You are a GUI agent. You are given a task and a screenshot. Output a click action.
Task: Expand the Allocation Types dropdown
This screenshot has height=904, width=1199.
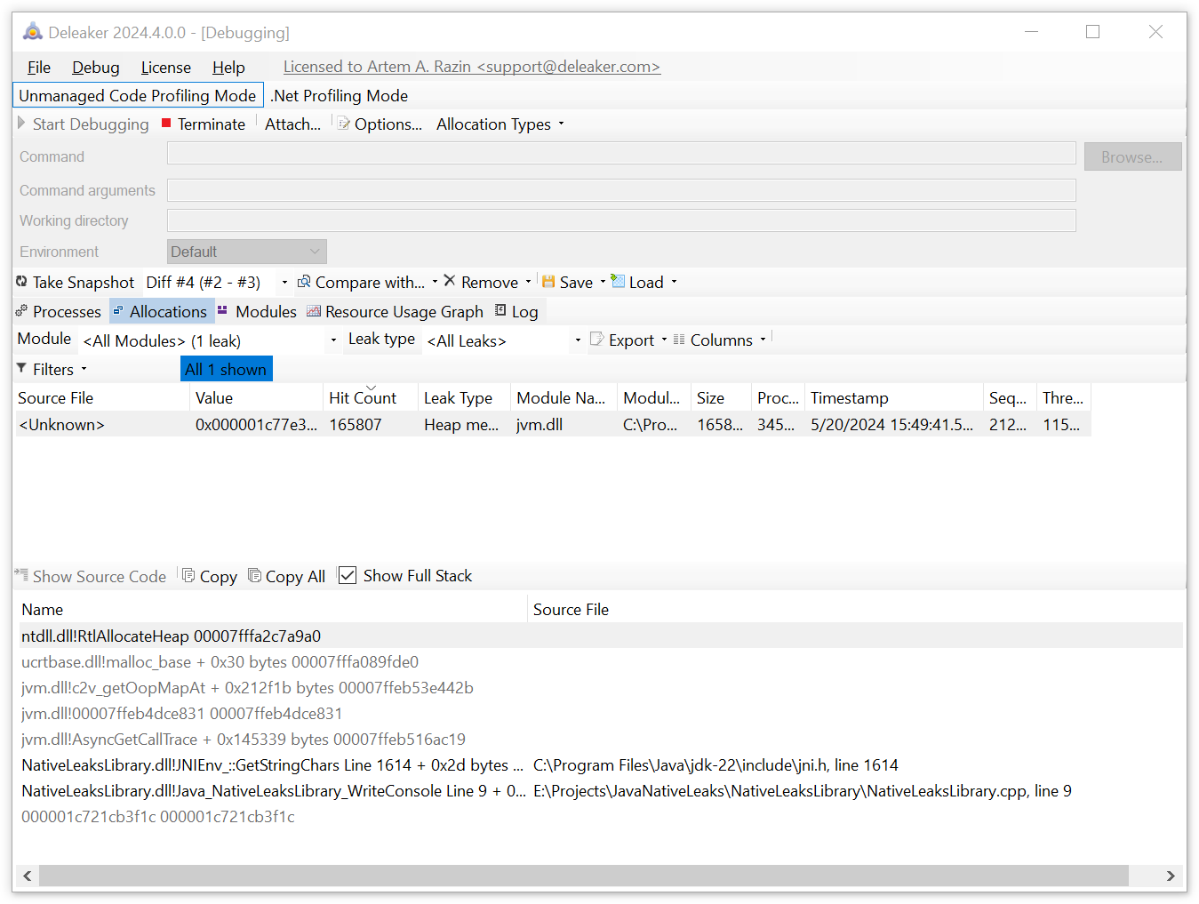point(562,124)
